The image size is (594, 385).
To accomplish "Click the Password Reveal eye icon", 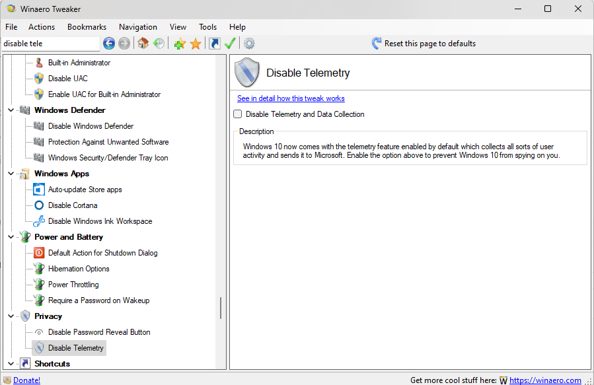I will (x=39, y=332).
